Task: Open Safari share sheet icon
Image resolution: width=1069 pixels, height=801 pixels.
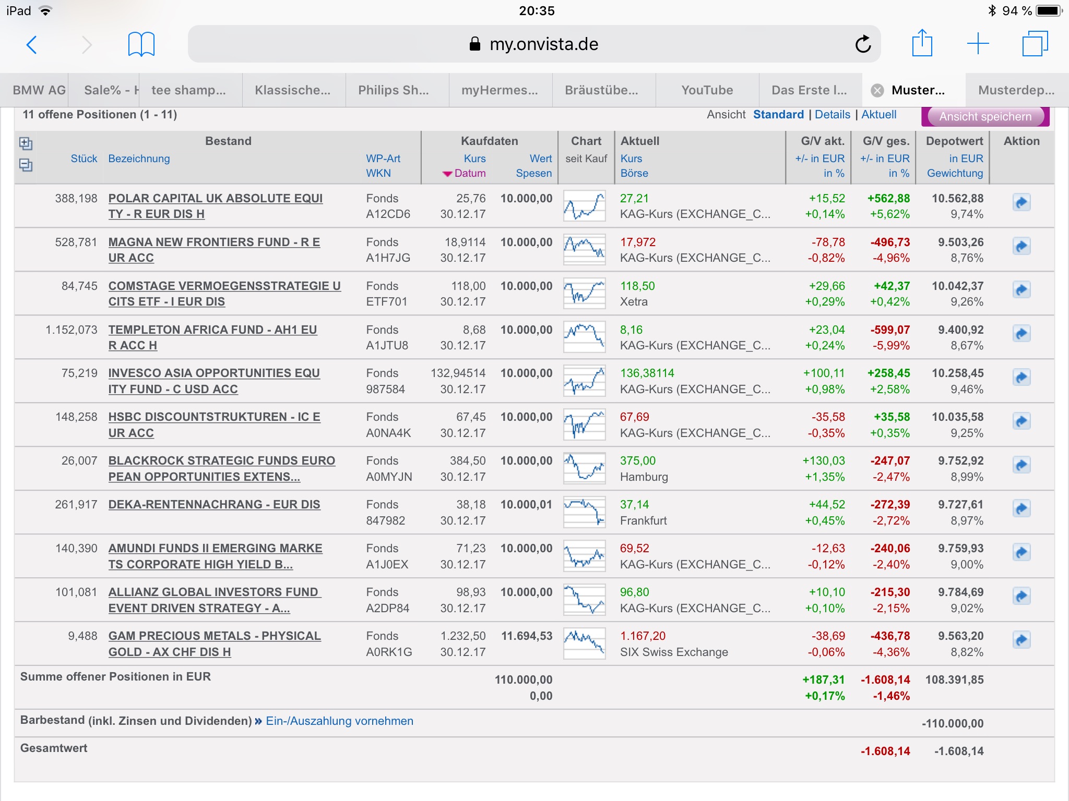Action: 922,44
